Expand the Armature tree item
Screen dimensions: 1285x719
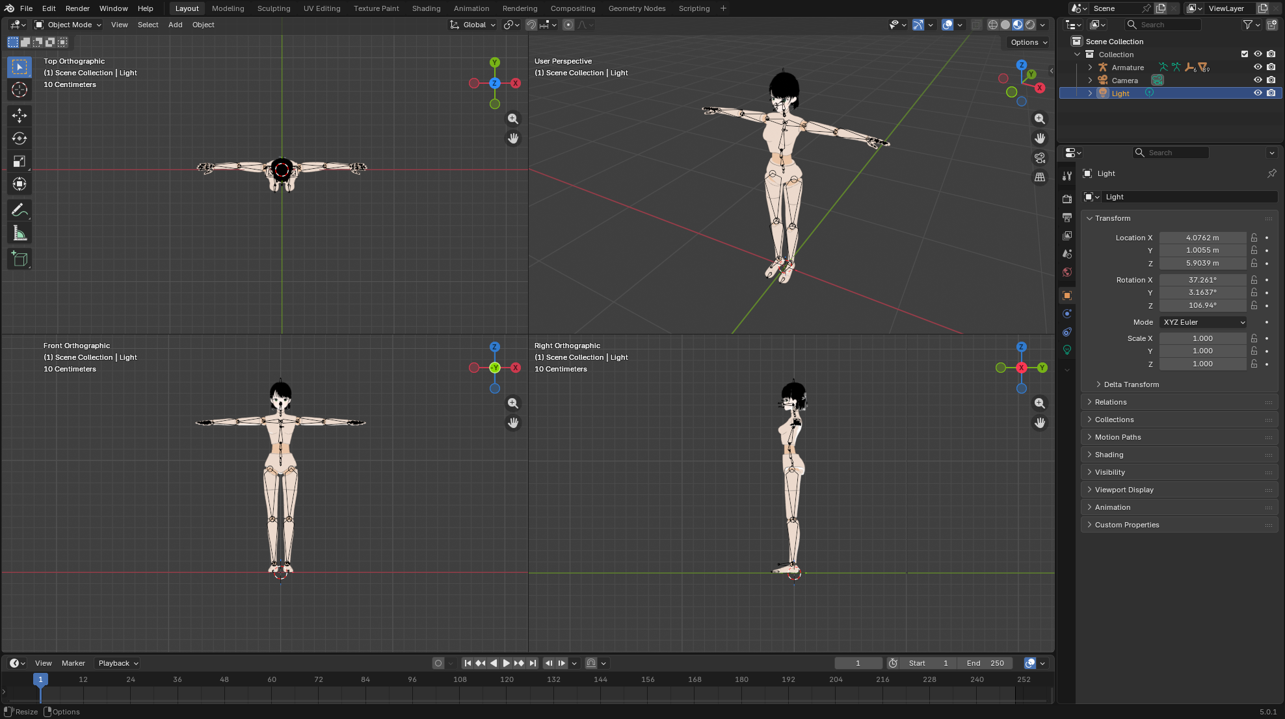point(1091,68)
